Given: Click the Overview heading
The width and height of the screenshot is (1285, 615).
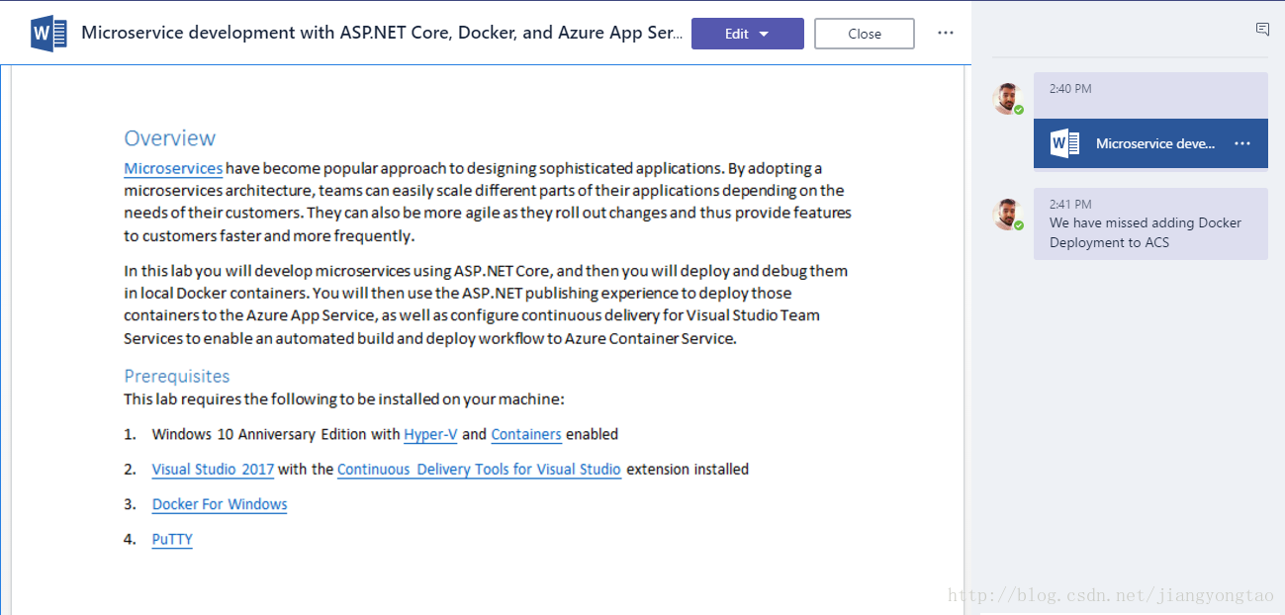Looking at the screenshot, I should point(169,138).
